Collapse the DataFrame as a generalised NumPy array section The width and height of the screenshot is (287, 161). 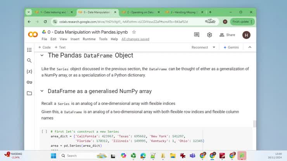(x=42, y=91)
